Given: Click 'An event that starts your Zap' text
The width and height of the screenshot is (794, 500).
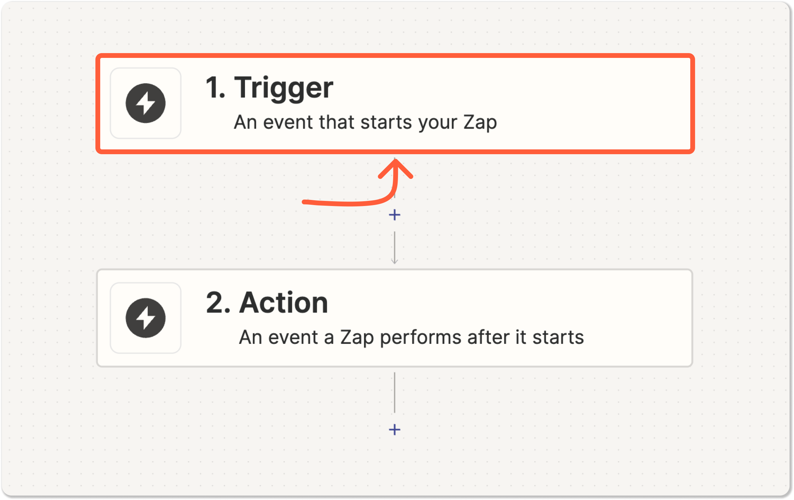Looking at the screenshot, I should (365, 123).
